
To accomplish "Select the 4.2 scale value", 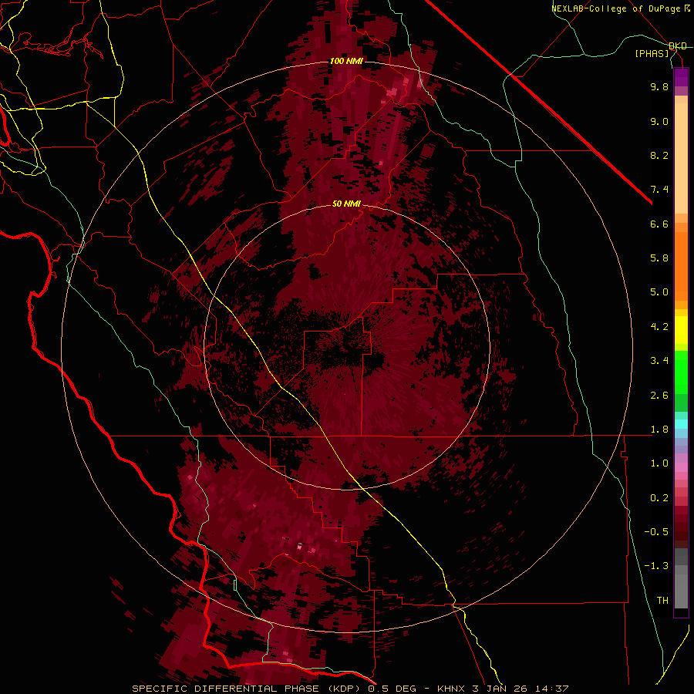I will coord(659,327).
